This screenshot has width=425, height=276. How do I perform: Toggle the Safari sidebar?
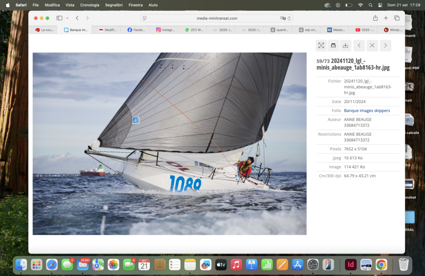pyautogui.click(x=59, y=18)
